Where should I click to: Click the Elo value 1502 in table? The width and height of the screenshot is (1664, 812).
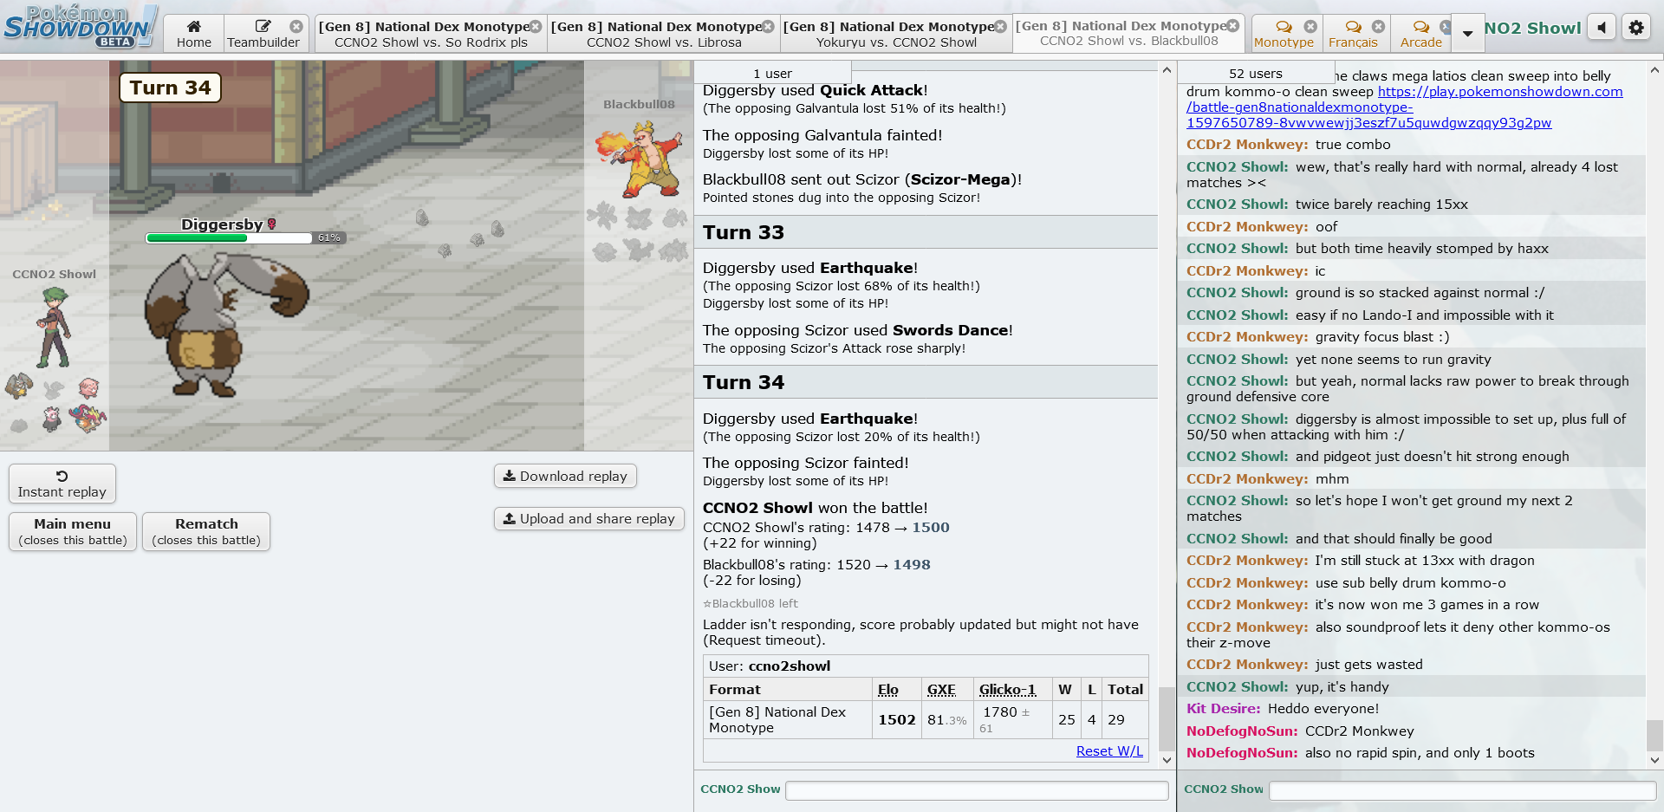click(897, 719)
